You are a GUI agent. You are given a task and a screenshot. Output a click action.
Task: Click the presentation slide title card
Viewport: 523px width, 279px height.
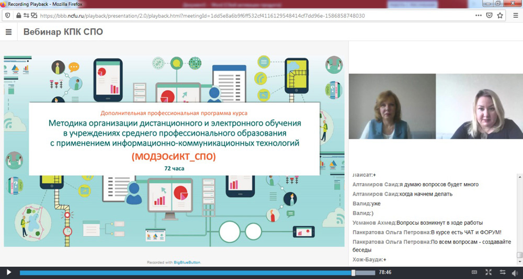pos(174,139)
